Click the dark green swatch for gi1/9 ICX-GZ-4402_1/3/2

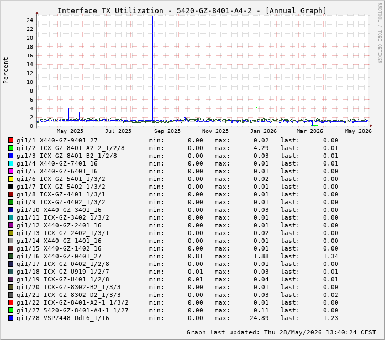pos(10,202)
